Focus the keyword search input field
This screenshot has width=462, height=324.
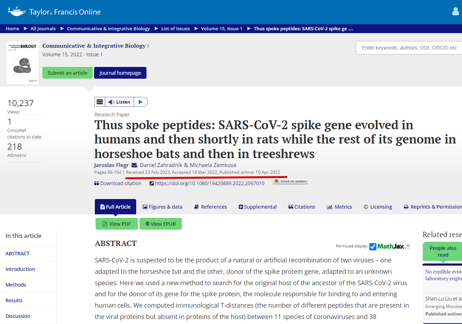tap(409, 48)
